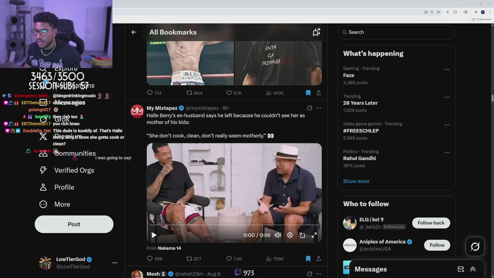Open options for Rahul Gandhi trend
The width and height of the screenshot is (494, 278).
click(x=447, y=153)
